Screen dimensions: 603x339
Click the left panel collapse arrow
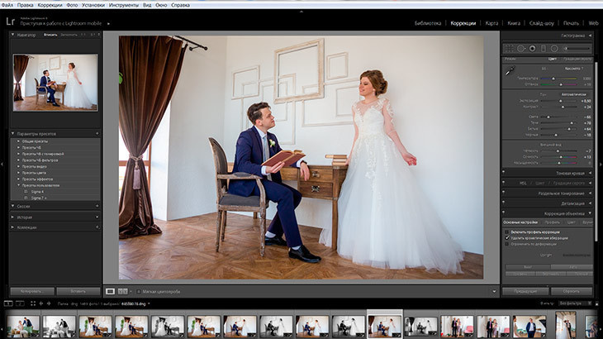pos(3,164)
